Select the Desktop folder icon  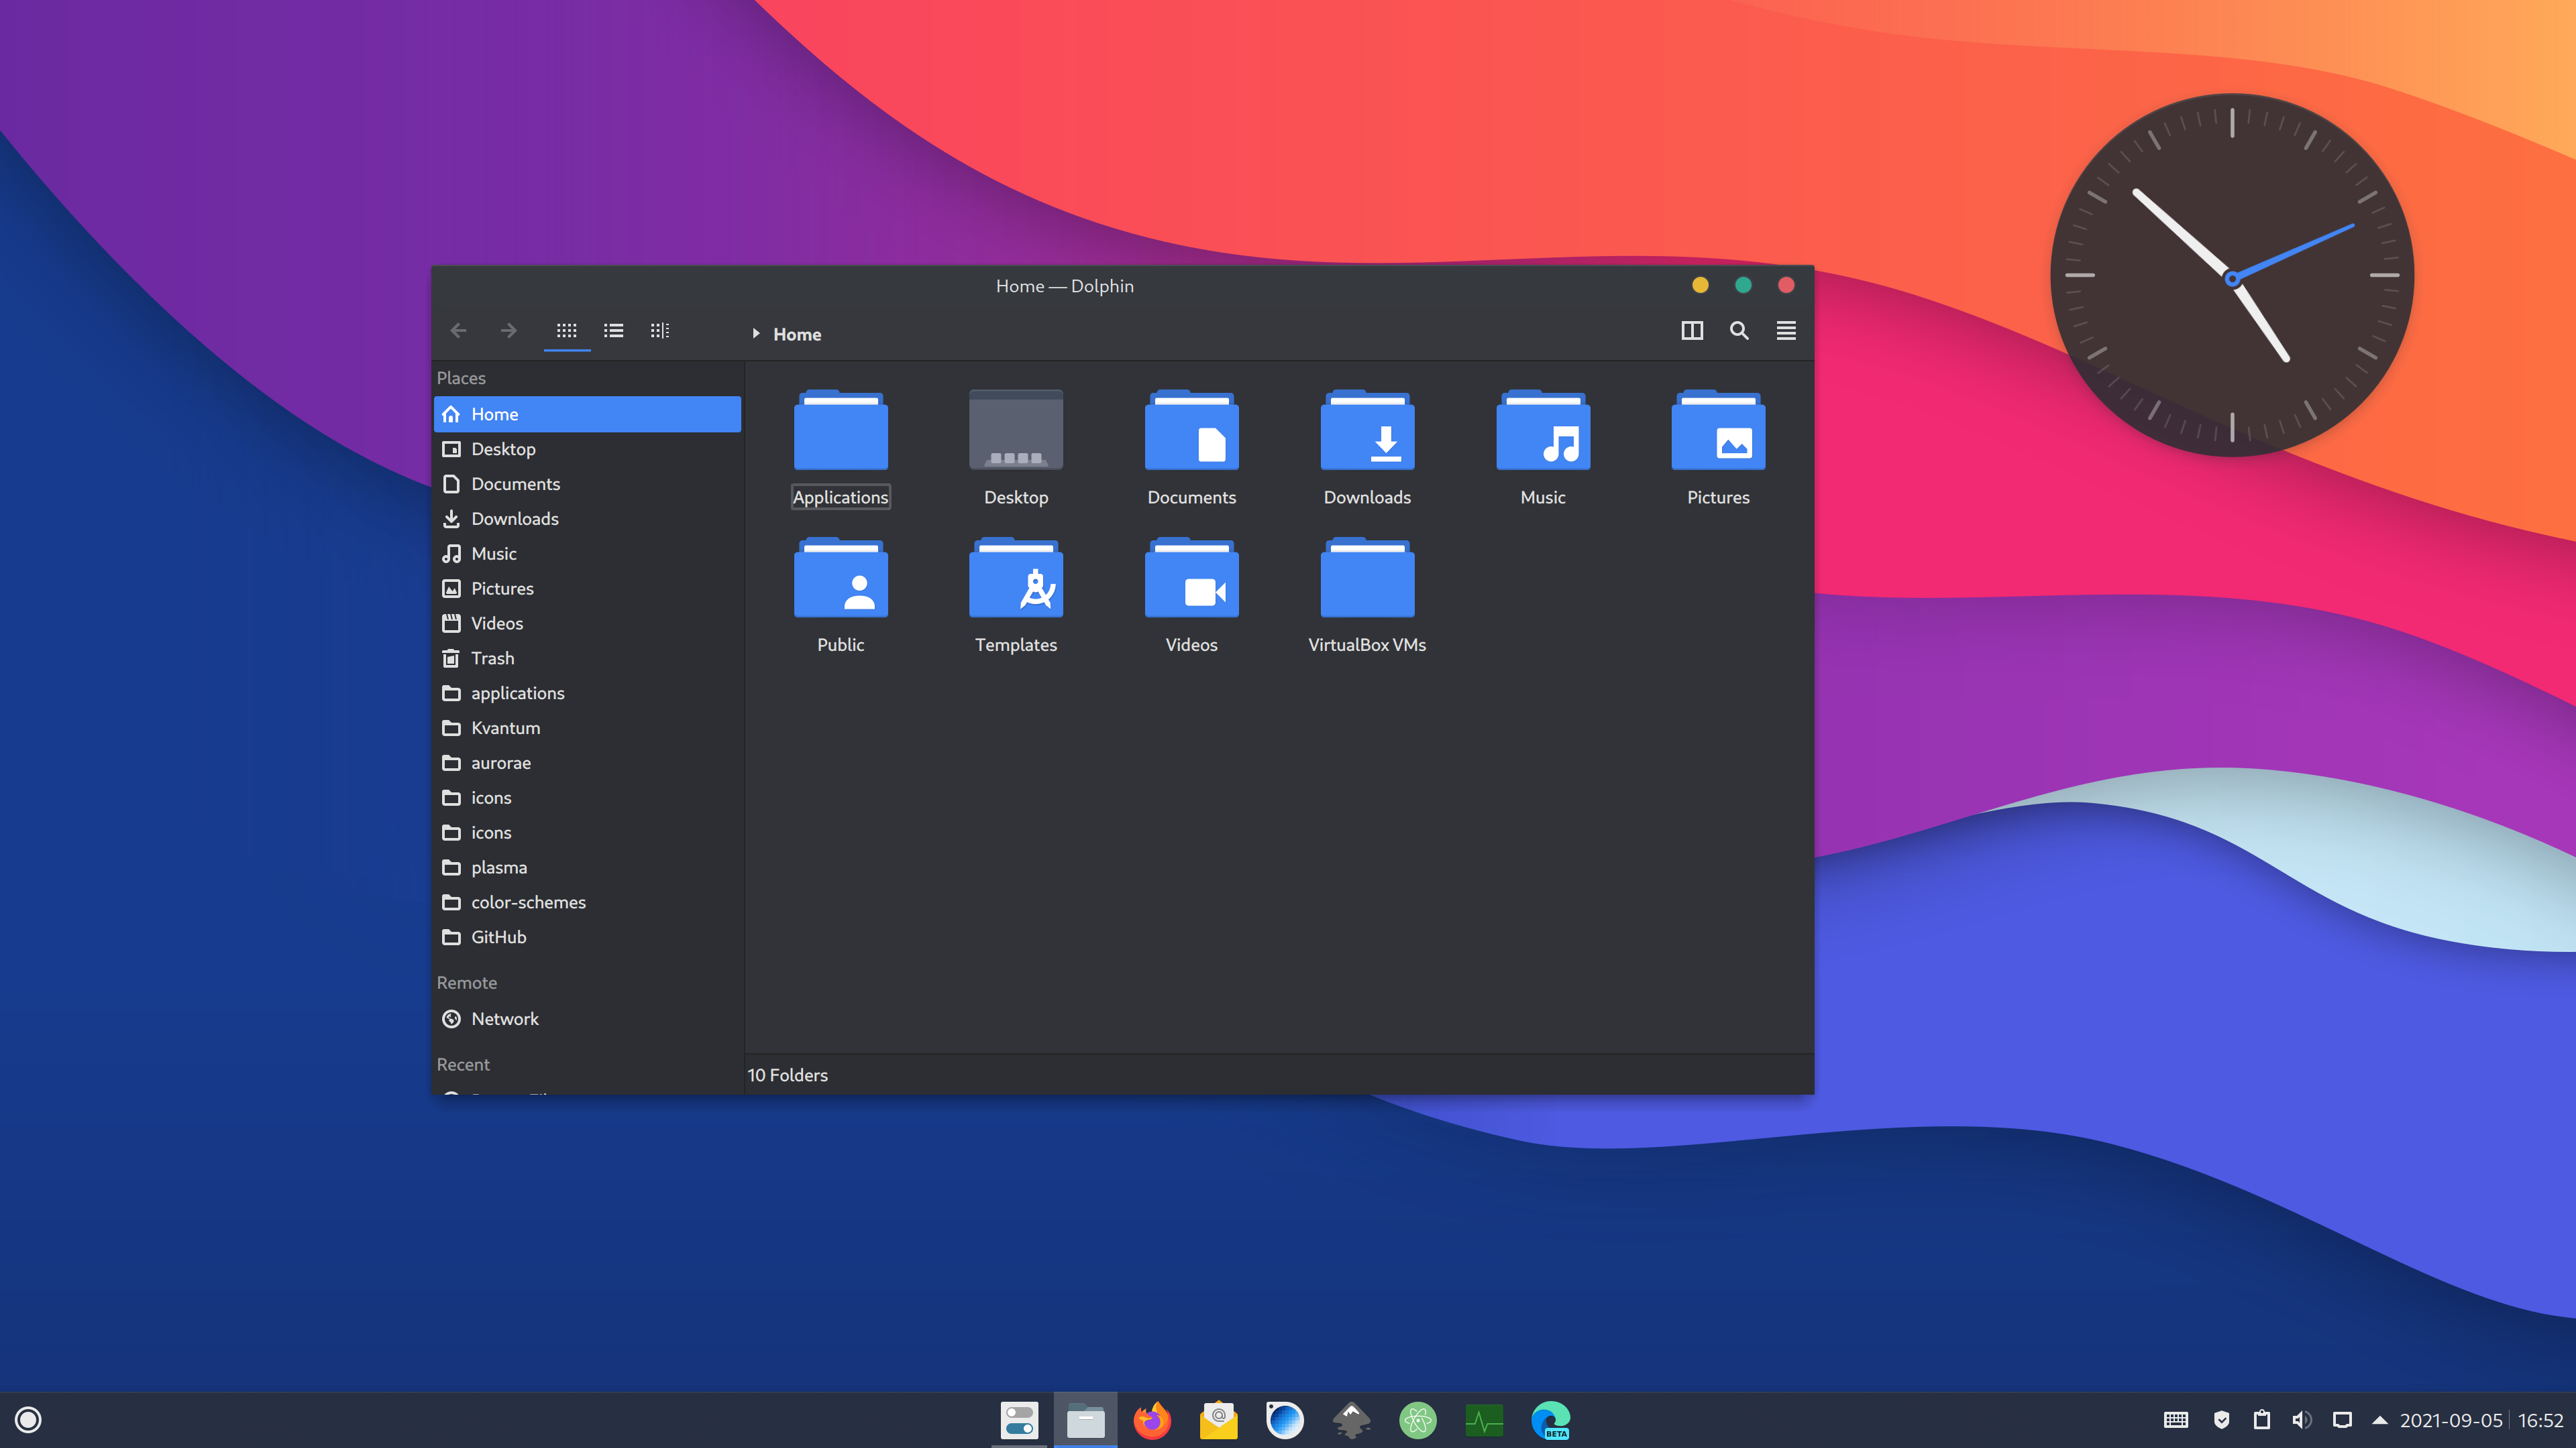pyautogui.click(x=1016, y=430)
